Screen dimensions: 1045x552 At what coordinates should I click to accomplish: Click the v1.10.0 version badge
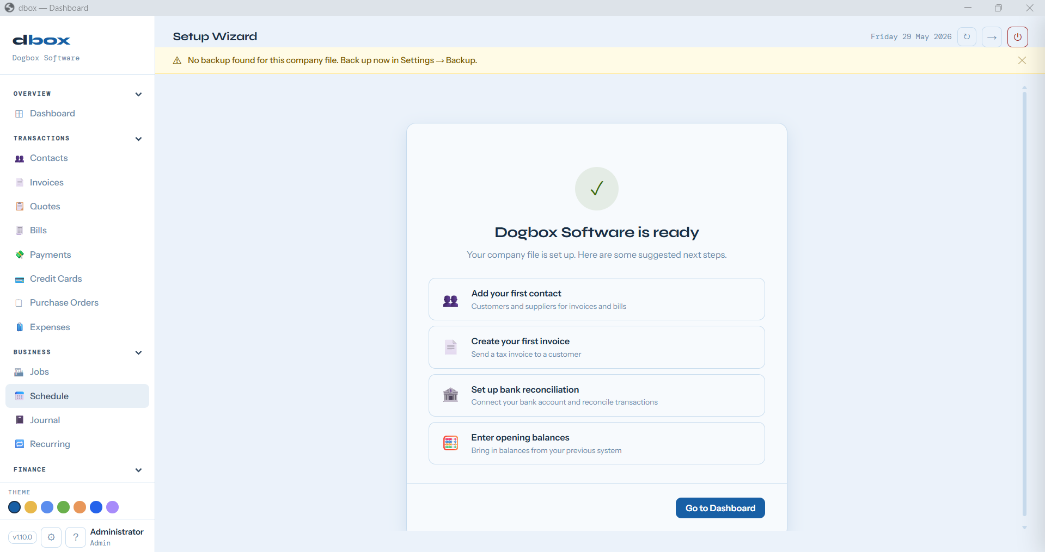coord(22,537)
